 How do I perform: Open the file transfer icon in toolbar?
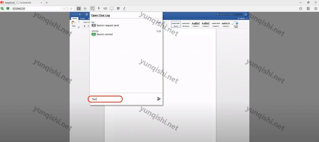tap(85, 8)
